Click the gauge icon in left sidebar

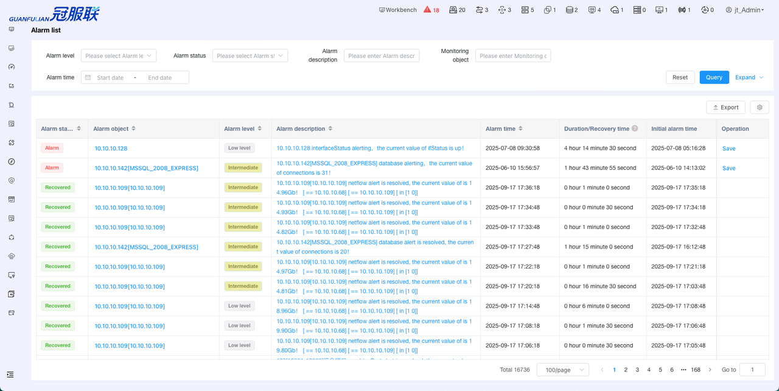12,67
